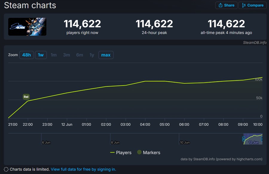Screen dimensions: 269x174
Task: Choose the 1y zoom option
Action: (92, 55)
